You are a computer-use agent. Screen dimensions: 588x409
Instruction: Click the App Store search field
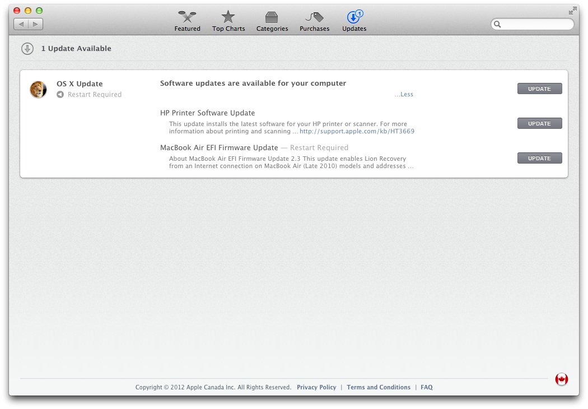click(x=532, y=25)
